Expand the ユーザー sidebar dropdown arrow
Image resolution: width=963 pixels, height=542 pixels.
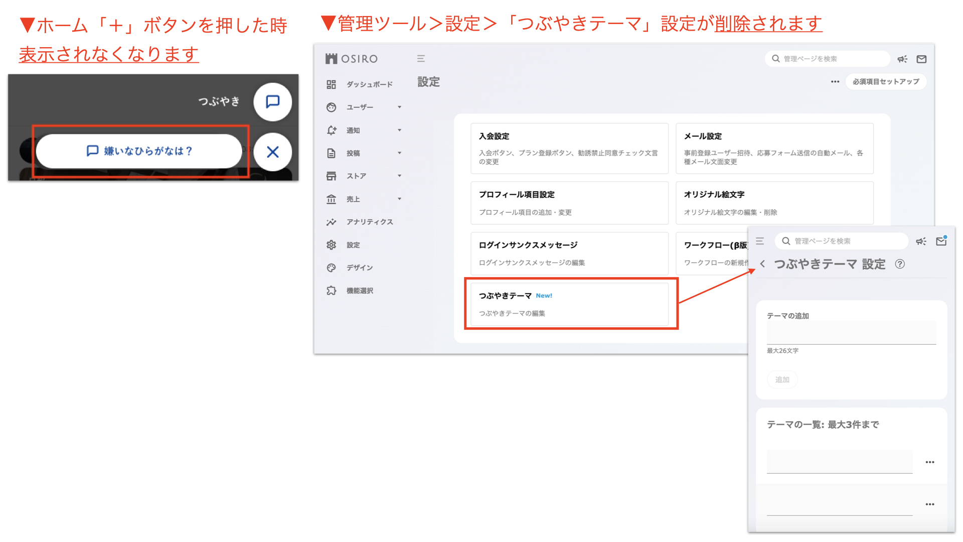coord(399,107)
